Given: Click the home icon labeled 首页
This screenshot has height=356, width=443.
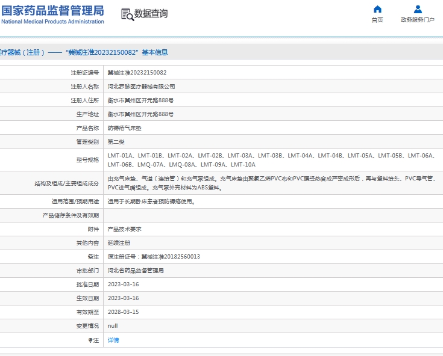Looking at the screenshot, I should click(x=377, y=9).
